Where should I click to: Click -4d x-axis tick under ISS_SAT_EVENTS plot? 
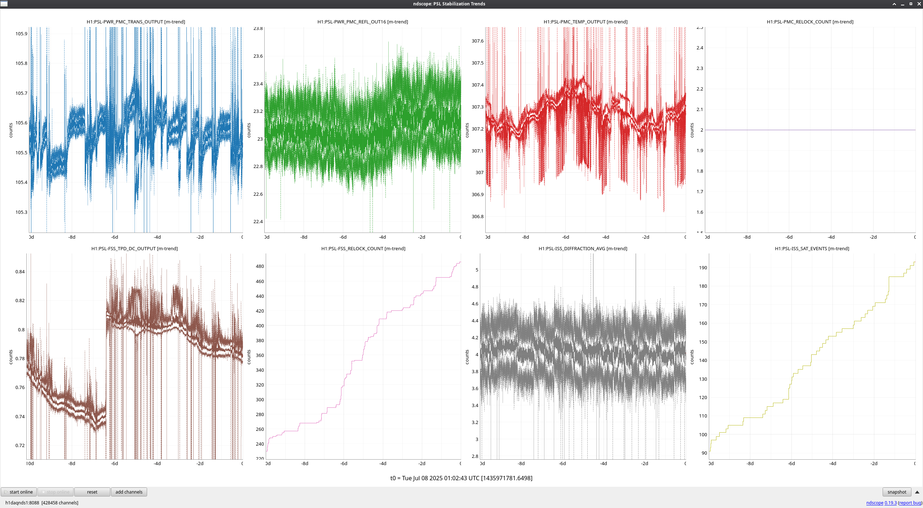click(833, 463)
